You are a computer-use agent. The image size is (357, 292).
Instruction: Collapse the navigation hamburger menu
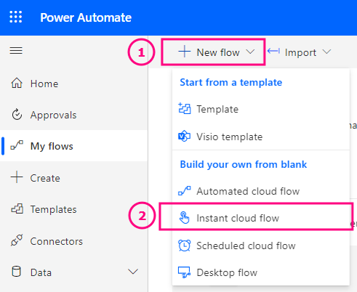[16, 51]
